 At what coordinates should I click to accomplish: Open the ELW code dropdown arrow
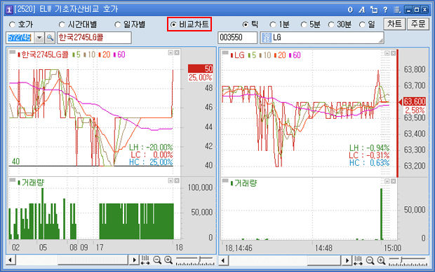(x=40, y=38)
